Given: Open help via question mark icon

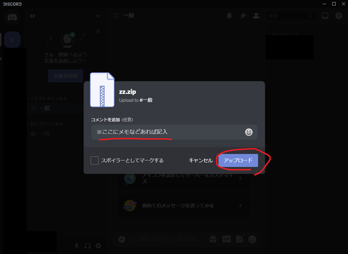Looking at the screenshot, I should click(x=339, y=16).
